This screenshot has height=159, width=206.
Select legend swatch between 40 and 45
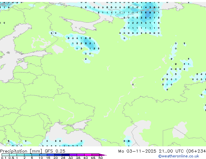point(88,155)
